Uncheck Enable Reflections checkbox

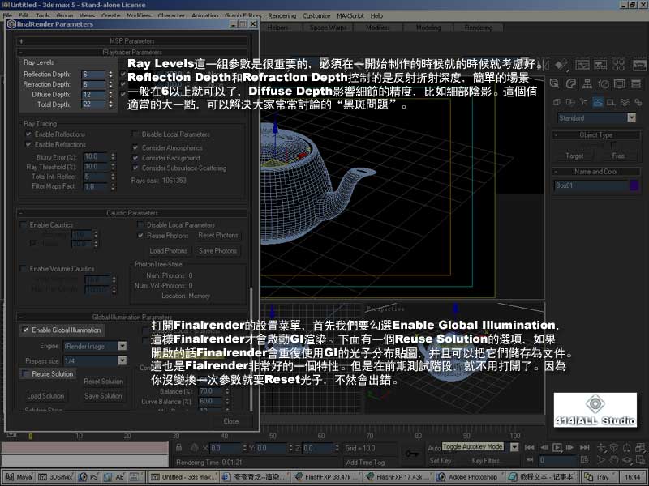[28, 134]
